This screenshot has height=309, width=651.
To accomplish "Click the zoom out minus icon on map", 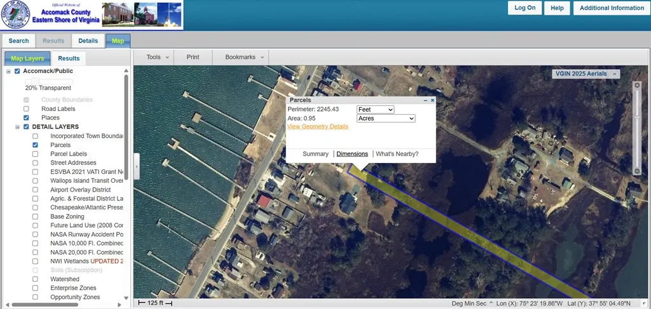I will (637, 171).
